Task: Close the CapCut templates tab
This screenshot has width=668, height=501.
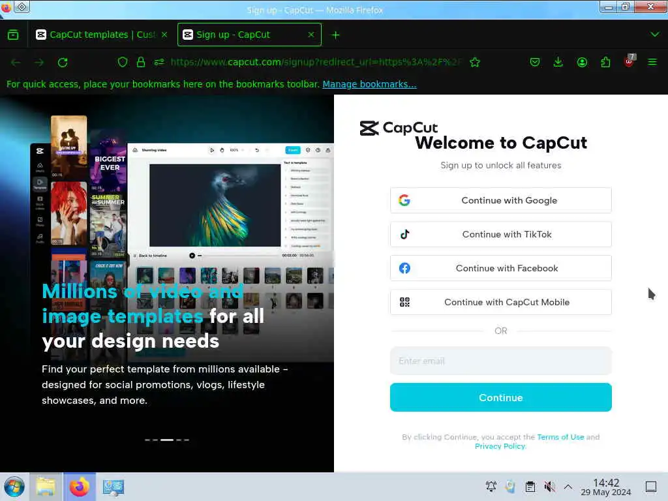Action: tap(164, 35)
